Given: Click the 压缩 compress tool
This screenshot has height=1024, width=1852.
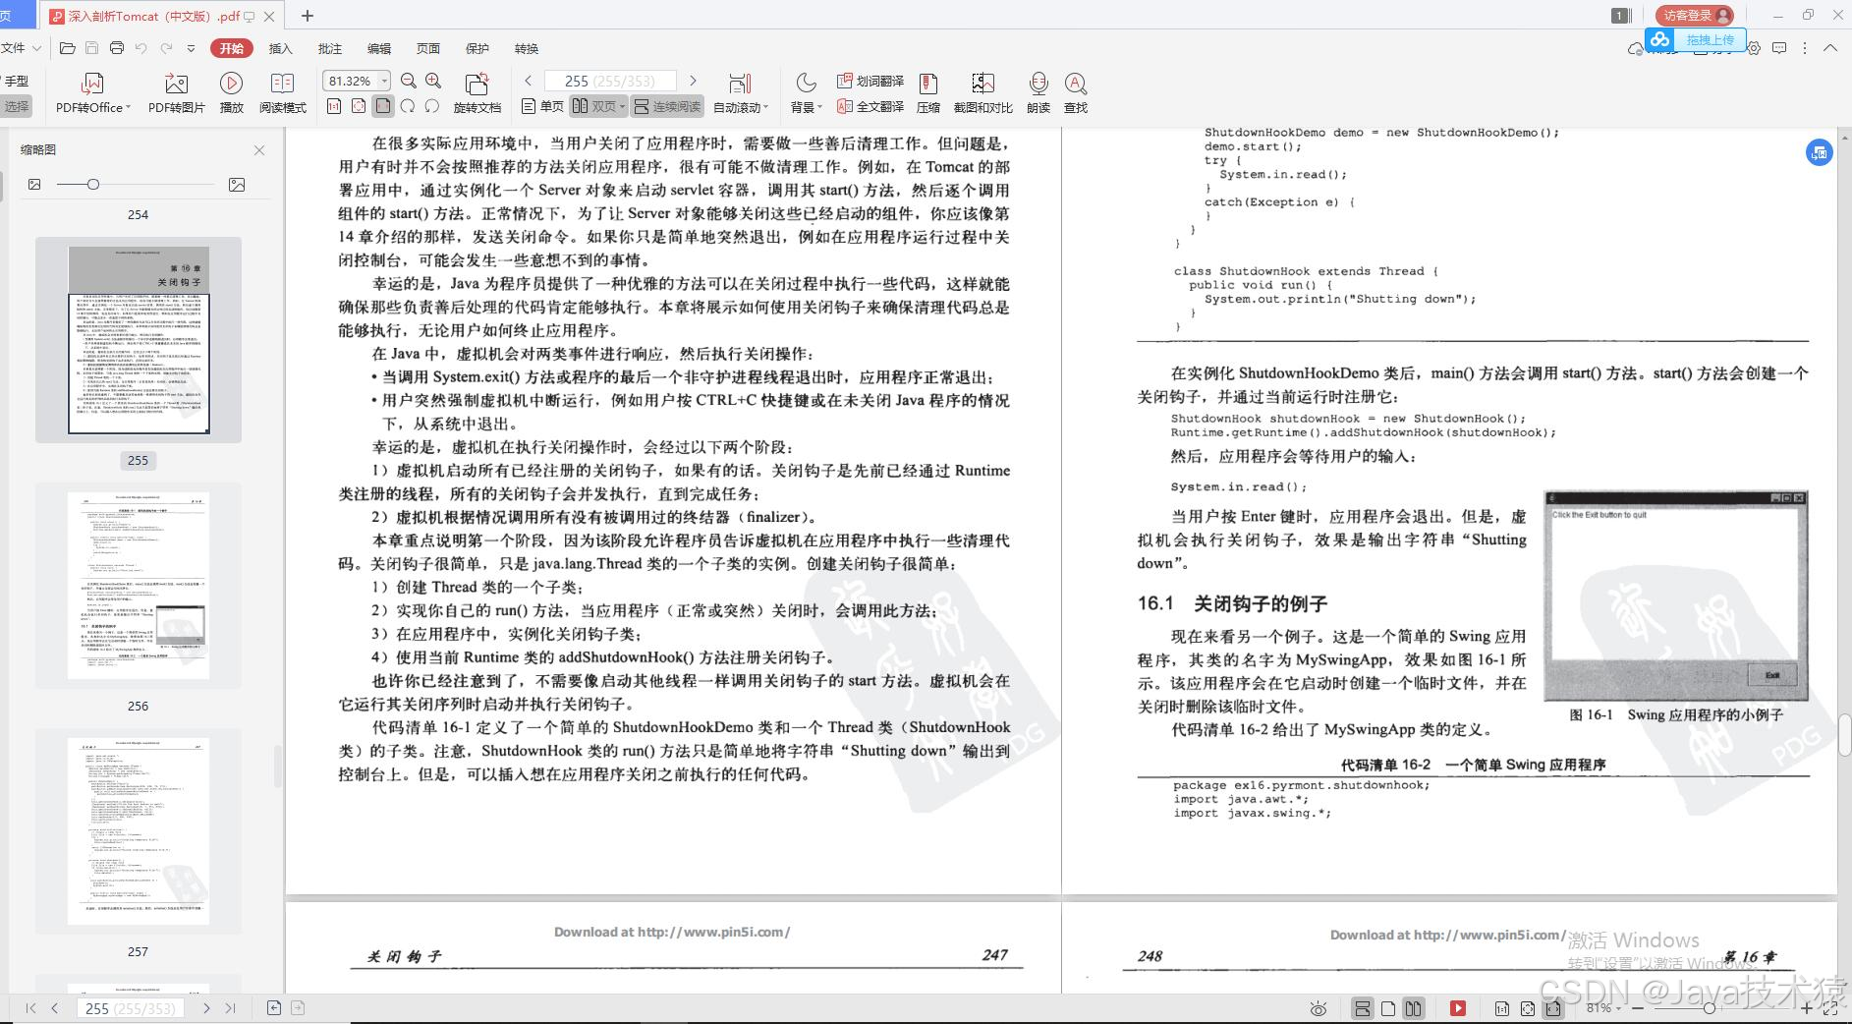Looking at the screenshot, I should tap(927, 92).
